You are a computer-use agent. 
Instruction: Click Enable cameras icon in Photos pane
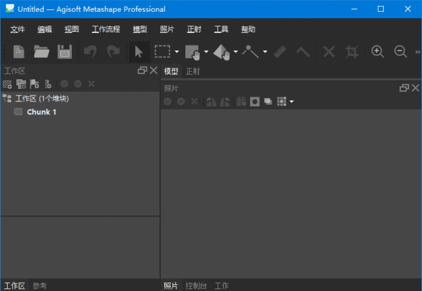pyautogui.click(x=167, y=101)
